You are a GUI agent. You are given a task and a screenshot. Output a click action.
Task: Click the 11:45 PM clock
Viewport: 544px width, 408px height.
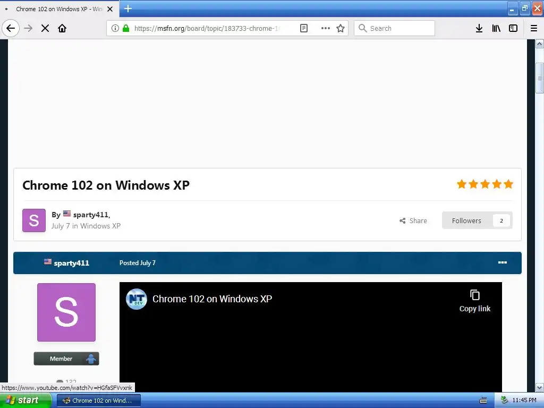524,401
